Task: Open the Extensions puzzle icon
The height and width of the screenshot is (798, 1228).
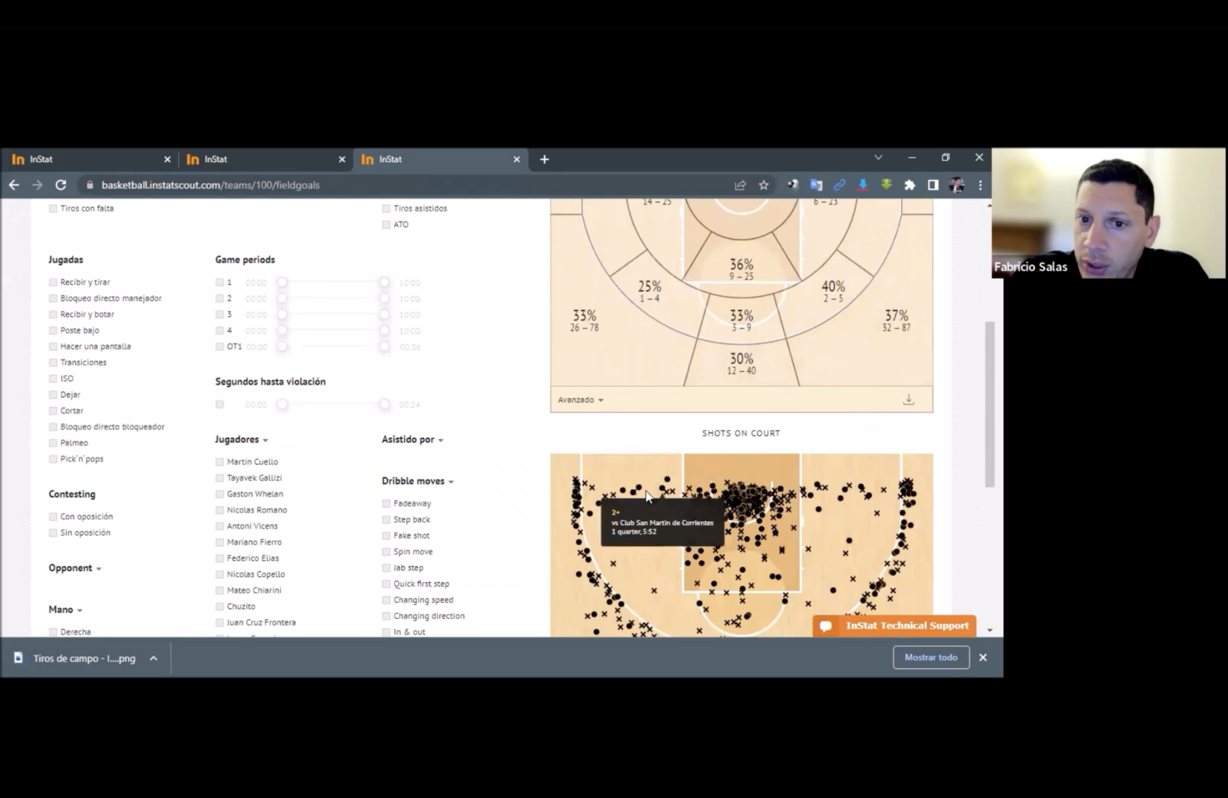Action: click(910, 185)
